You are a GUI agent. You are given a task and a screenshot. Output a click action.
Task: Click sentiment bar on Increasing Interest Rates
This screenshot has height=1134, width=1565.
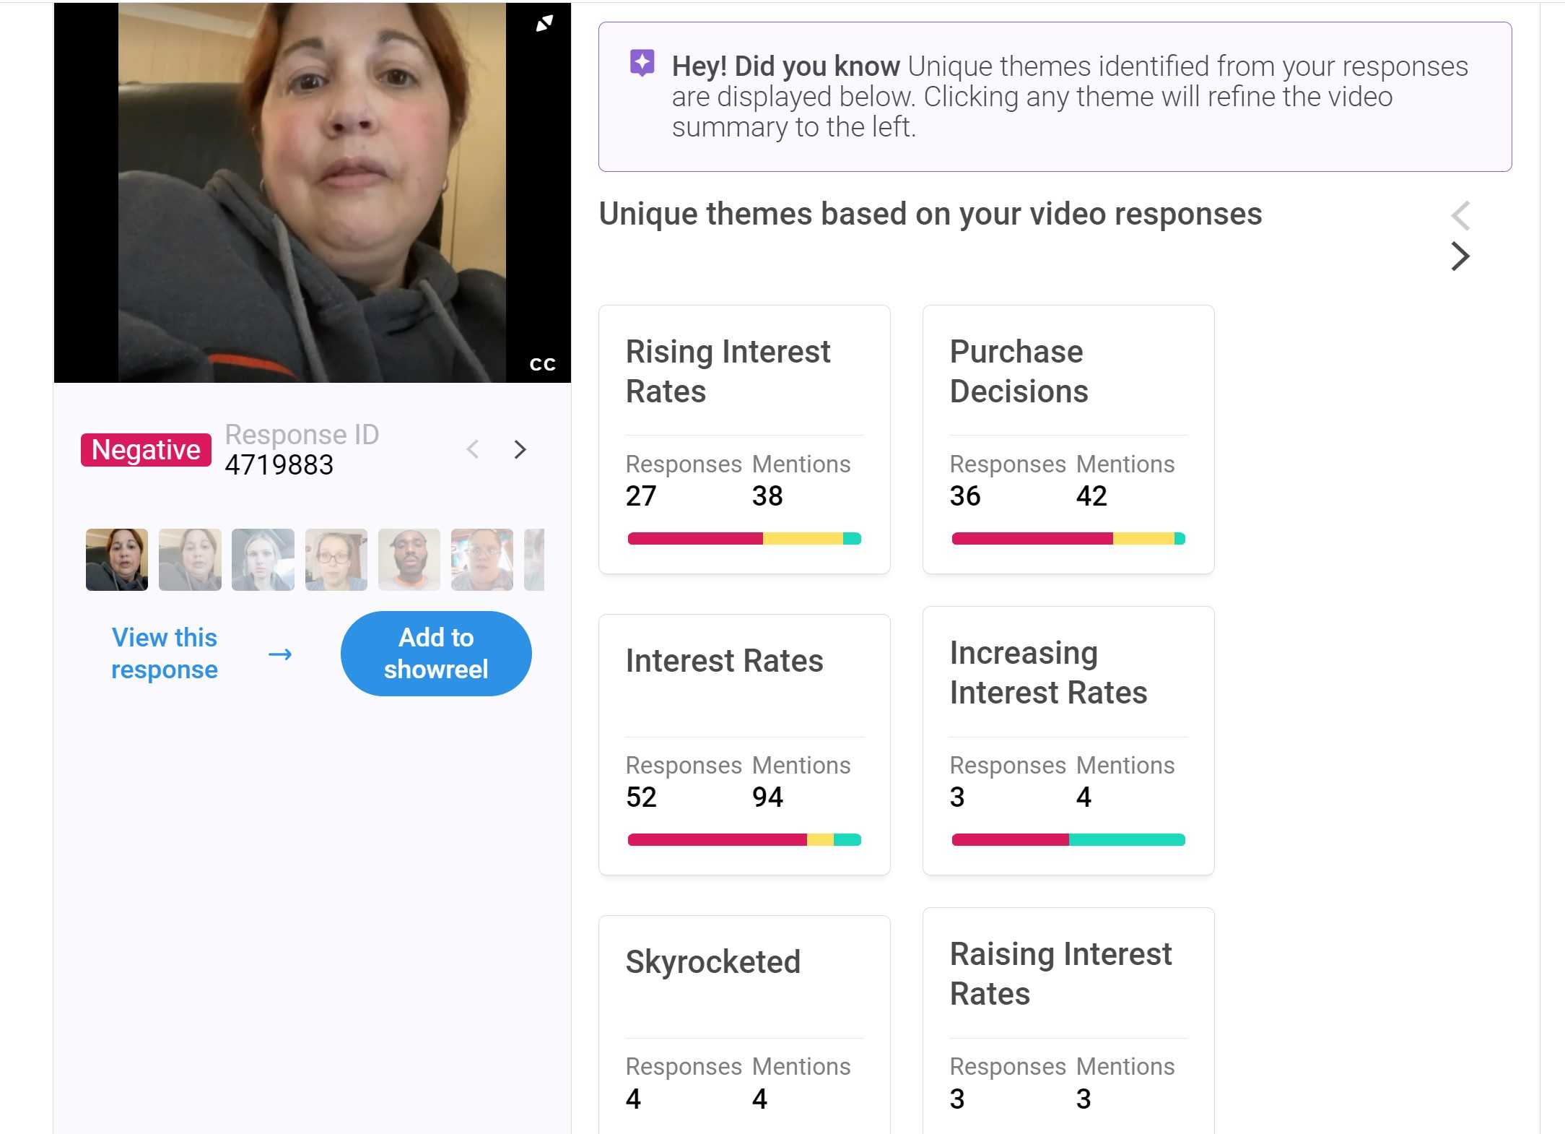point(1068,840)
